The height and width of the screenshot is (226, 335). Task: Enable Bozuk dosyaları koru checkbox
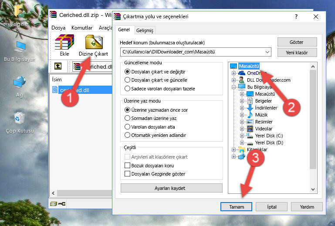pos(127,166)
